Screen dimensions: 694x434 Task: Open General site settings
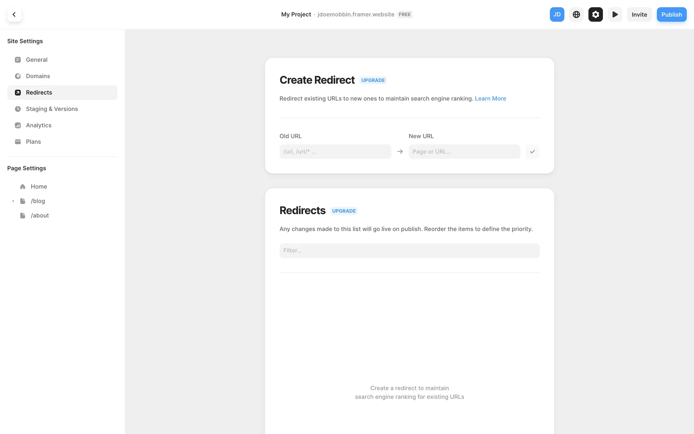(37, 60)
